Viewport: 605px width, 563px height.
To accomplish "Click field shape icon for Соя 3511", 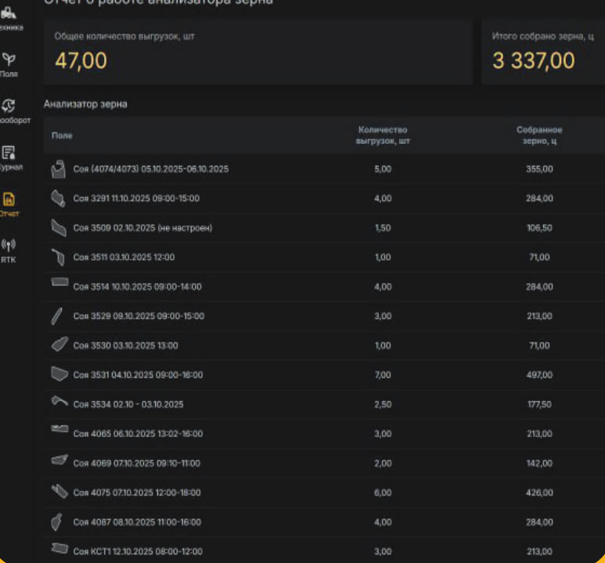I will (58, 257).
